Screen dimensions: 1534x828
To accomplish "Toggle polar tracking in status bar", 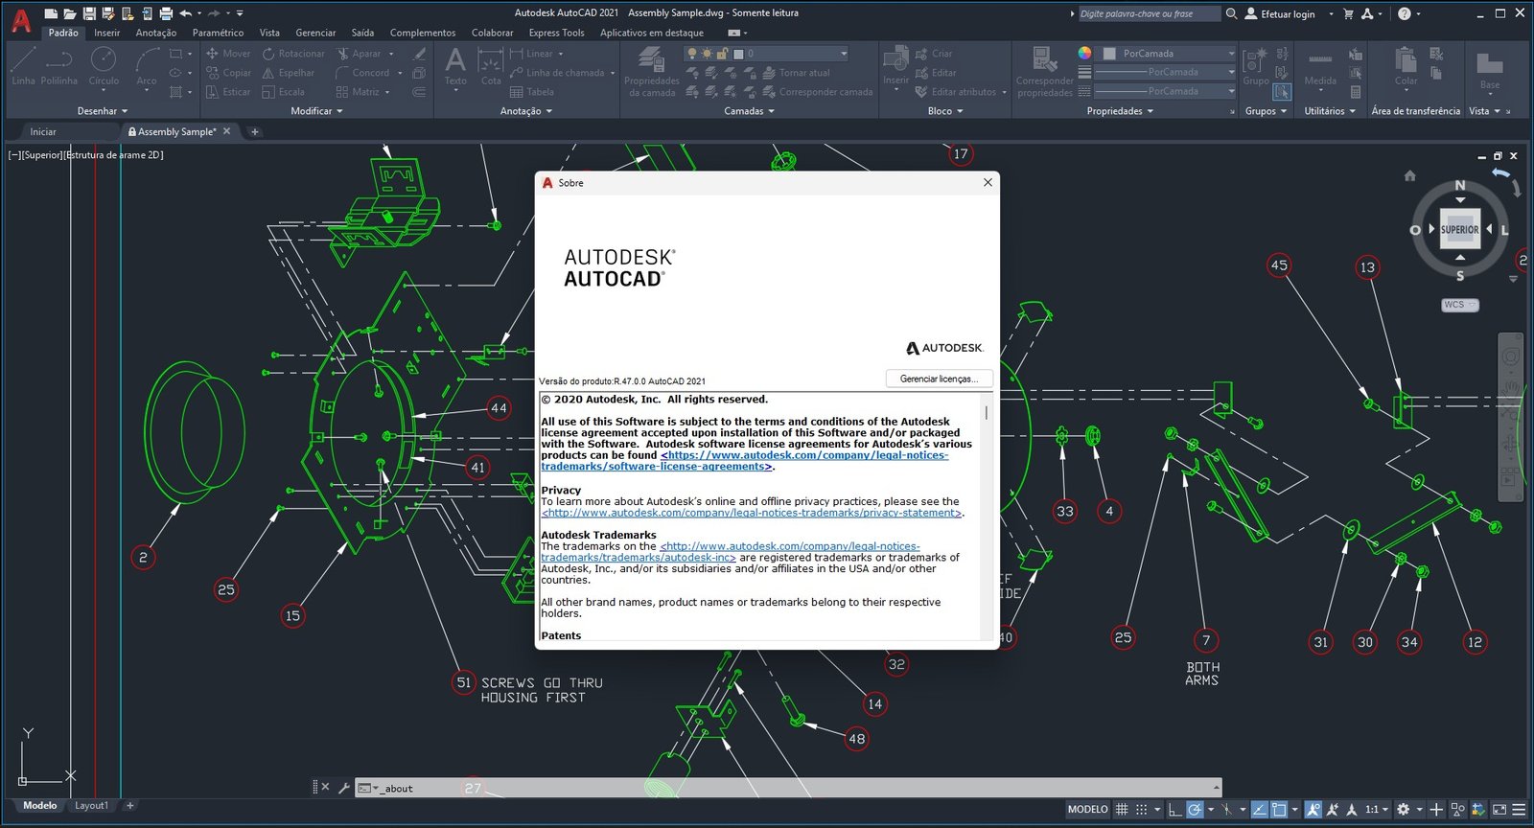I will (1195, 809).
